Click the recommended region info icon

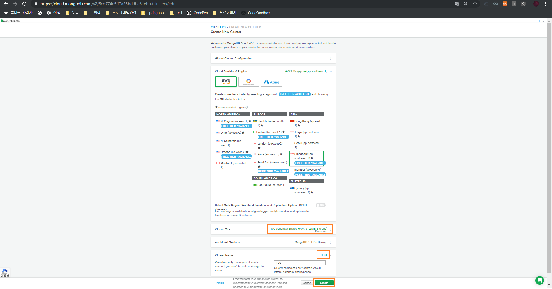click(x=247, y=107)
